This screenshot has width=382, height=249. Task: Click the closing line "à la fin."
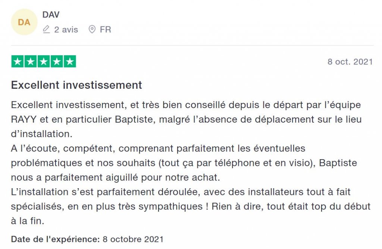(x=28, y=221)
